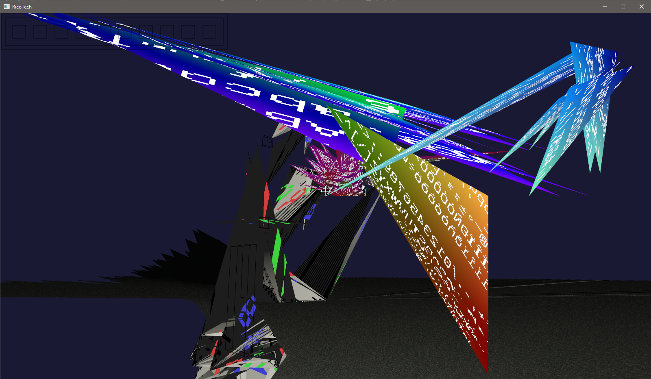
Task: Click the cyan shard cluster in the sky
Action: coord(586,106)
